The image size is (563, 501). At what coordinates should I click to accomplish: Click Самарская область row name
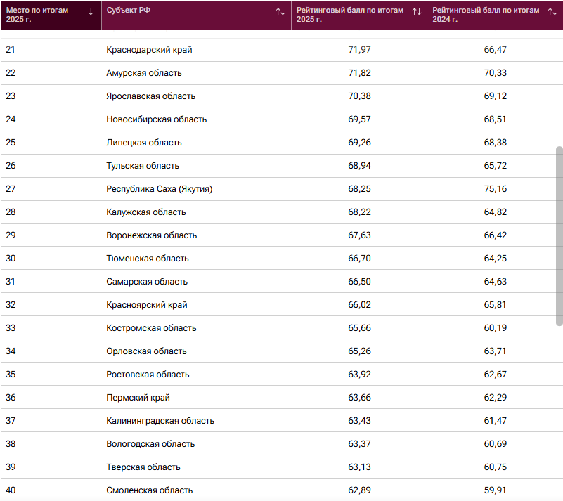[147, 282]
